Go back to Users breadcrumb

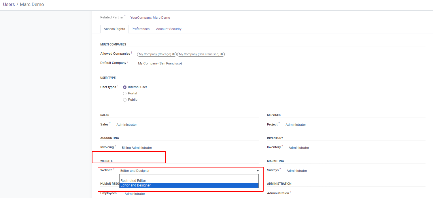(x=9, y=5)
